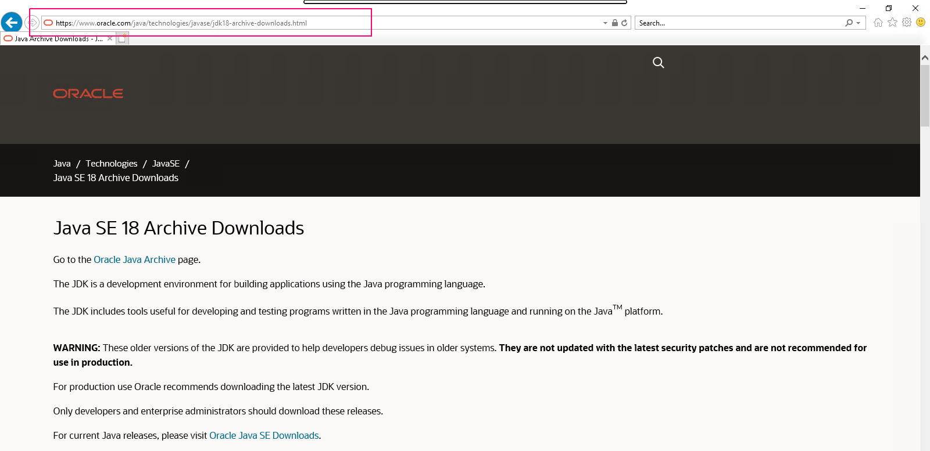This screenshot has width=930, height=451.
Task: Open browser Tools gear icon
Action: tap(907, 22)
